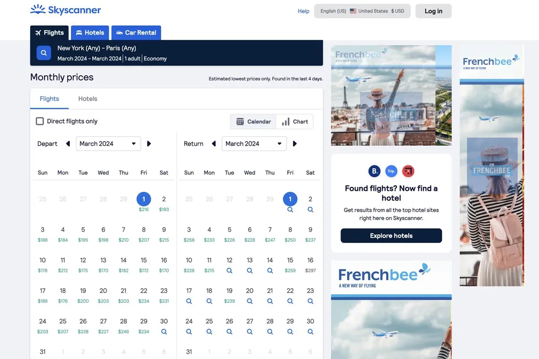The image size is (539, 359).
Task: Select Flights tab under Monthly prices
Action: point(50,99)
